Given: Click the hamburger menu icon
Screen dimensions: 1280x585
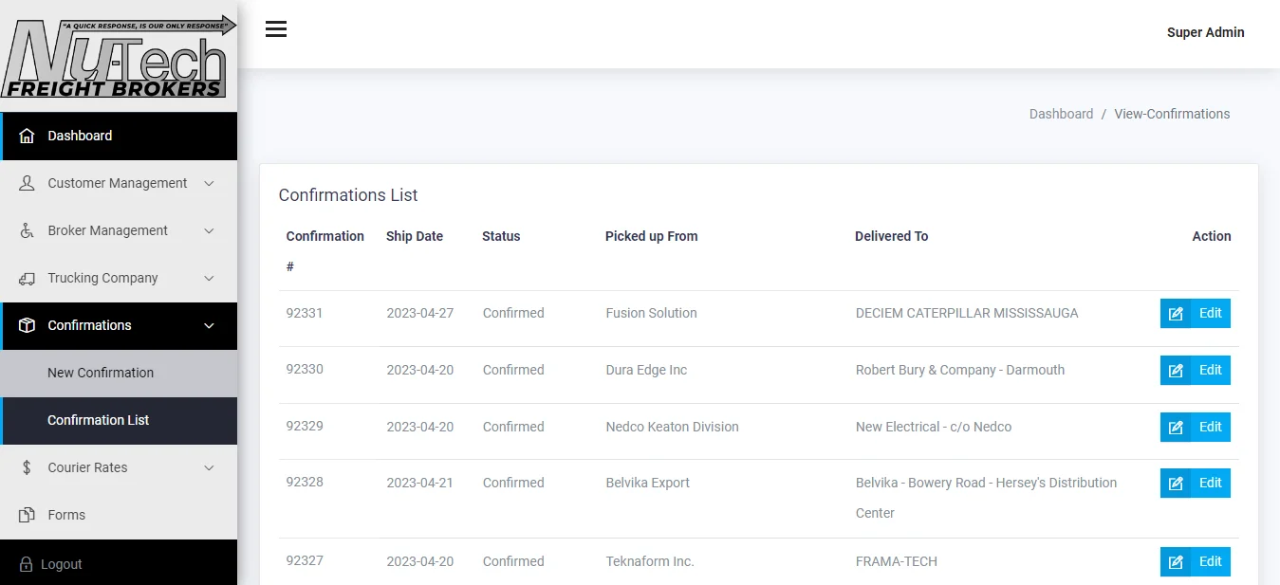Looking at the screenshot, I should pyautogui.click(x=276, y=29).
